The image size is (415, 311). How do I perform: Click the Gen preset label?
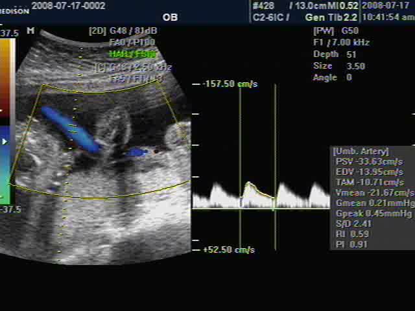coord(316,17)
